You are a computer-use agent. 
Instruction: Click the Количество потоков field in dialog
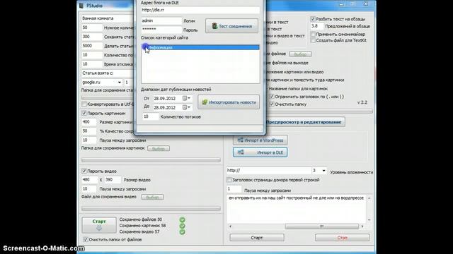click(151, 116)
